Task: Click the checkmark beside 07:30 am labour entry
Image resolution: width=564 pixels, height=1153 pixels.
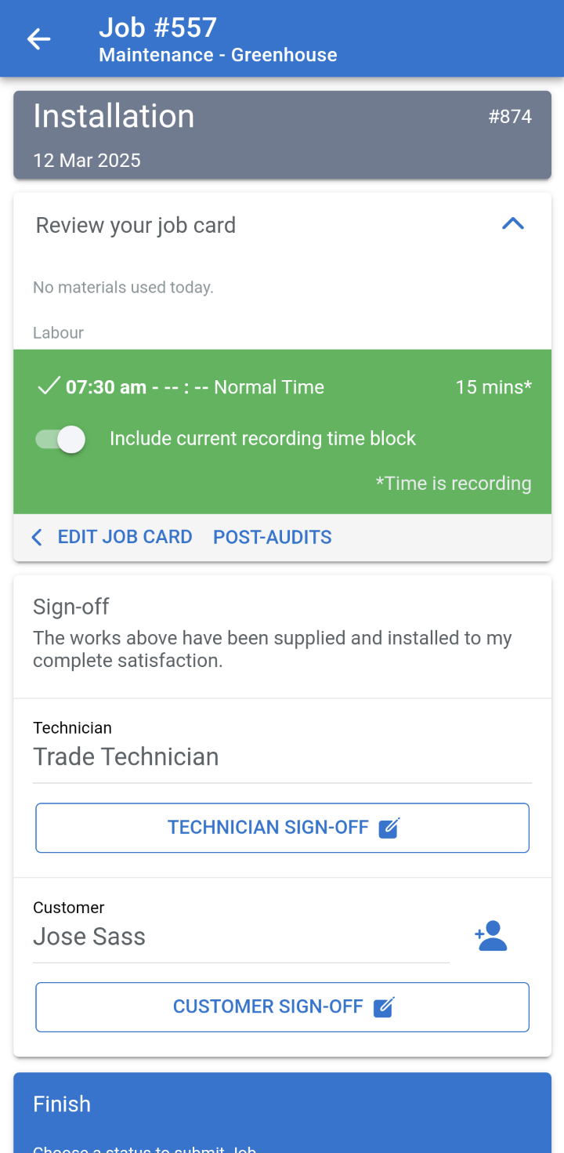Action: tap(49, 386)
